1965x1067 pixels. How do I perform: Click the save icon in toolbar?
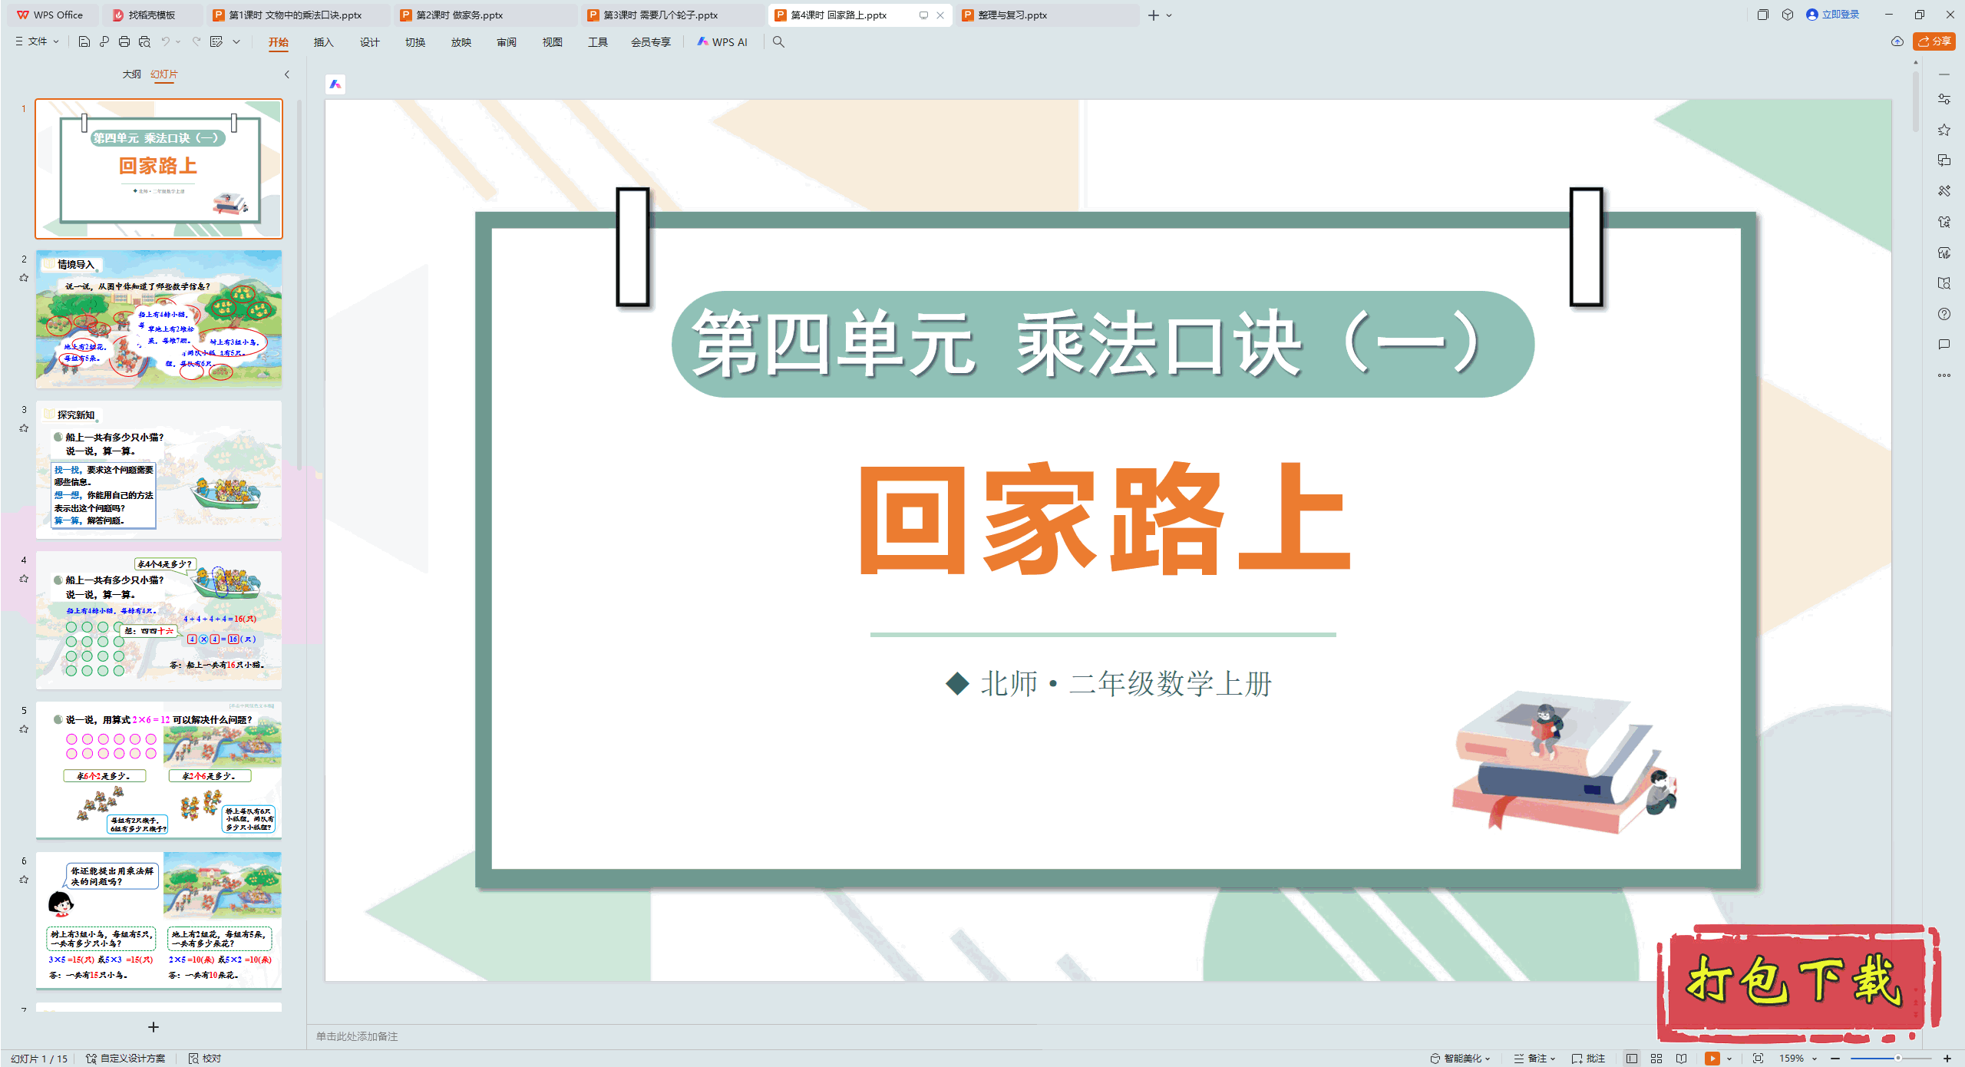84,41
